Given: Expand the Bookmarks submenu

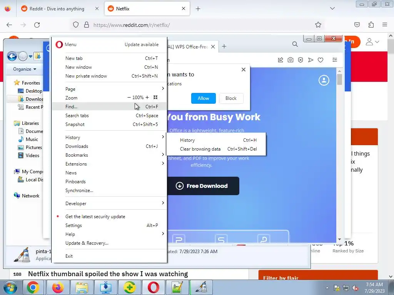Looking at the screenshot, I should tap(109, 155).
